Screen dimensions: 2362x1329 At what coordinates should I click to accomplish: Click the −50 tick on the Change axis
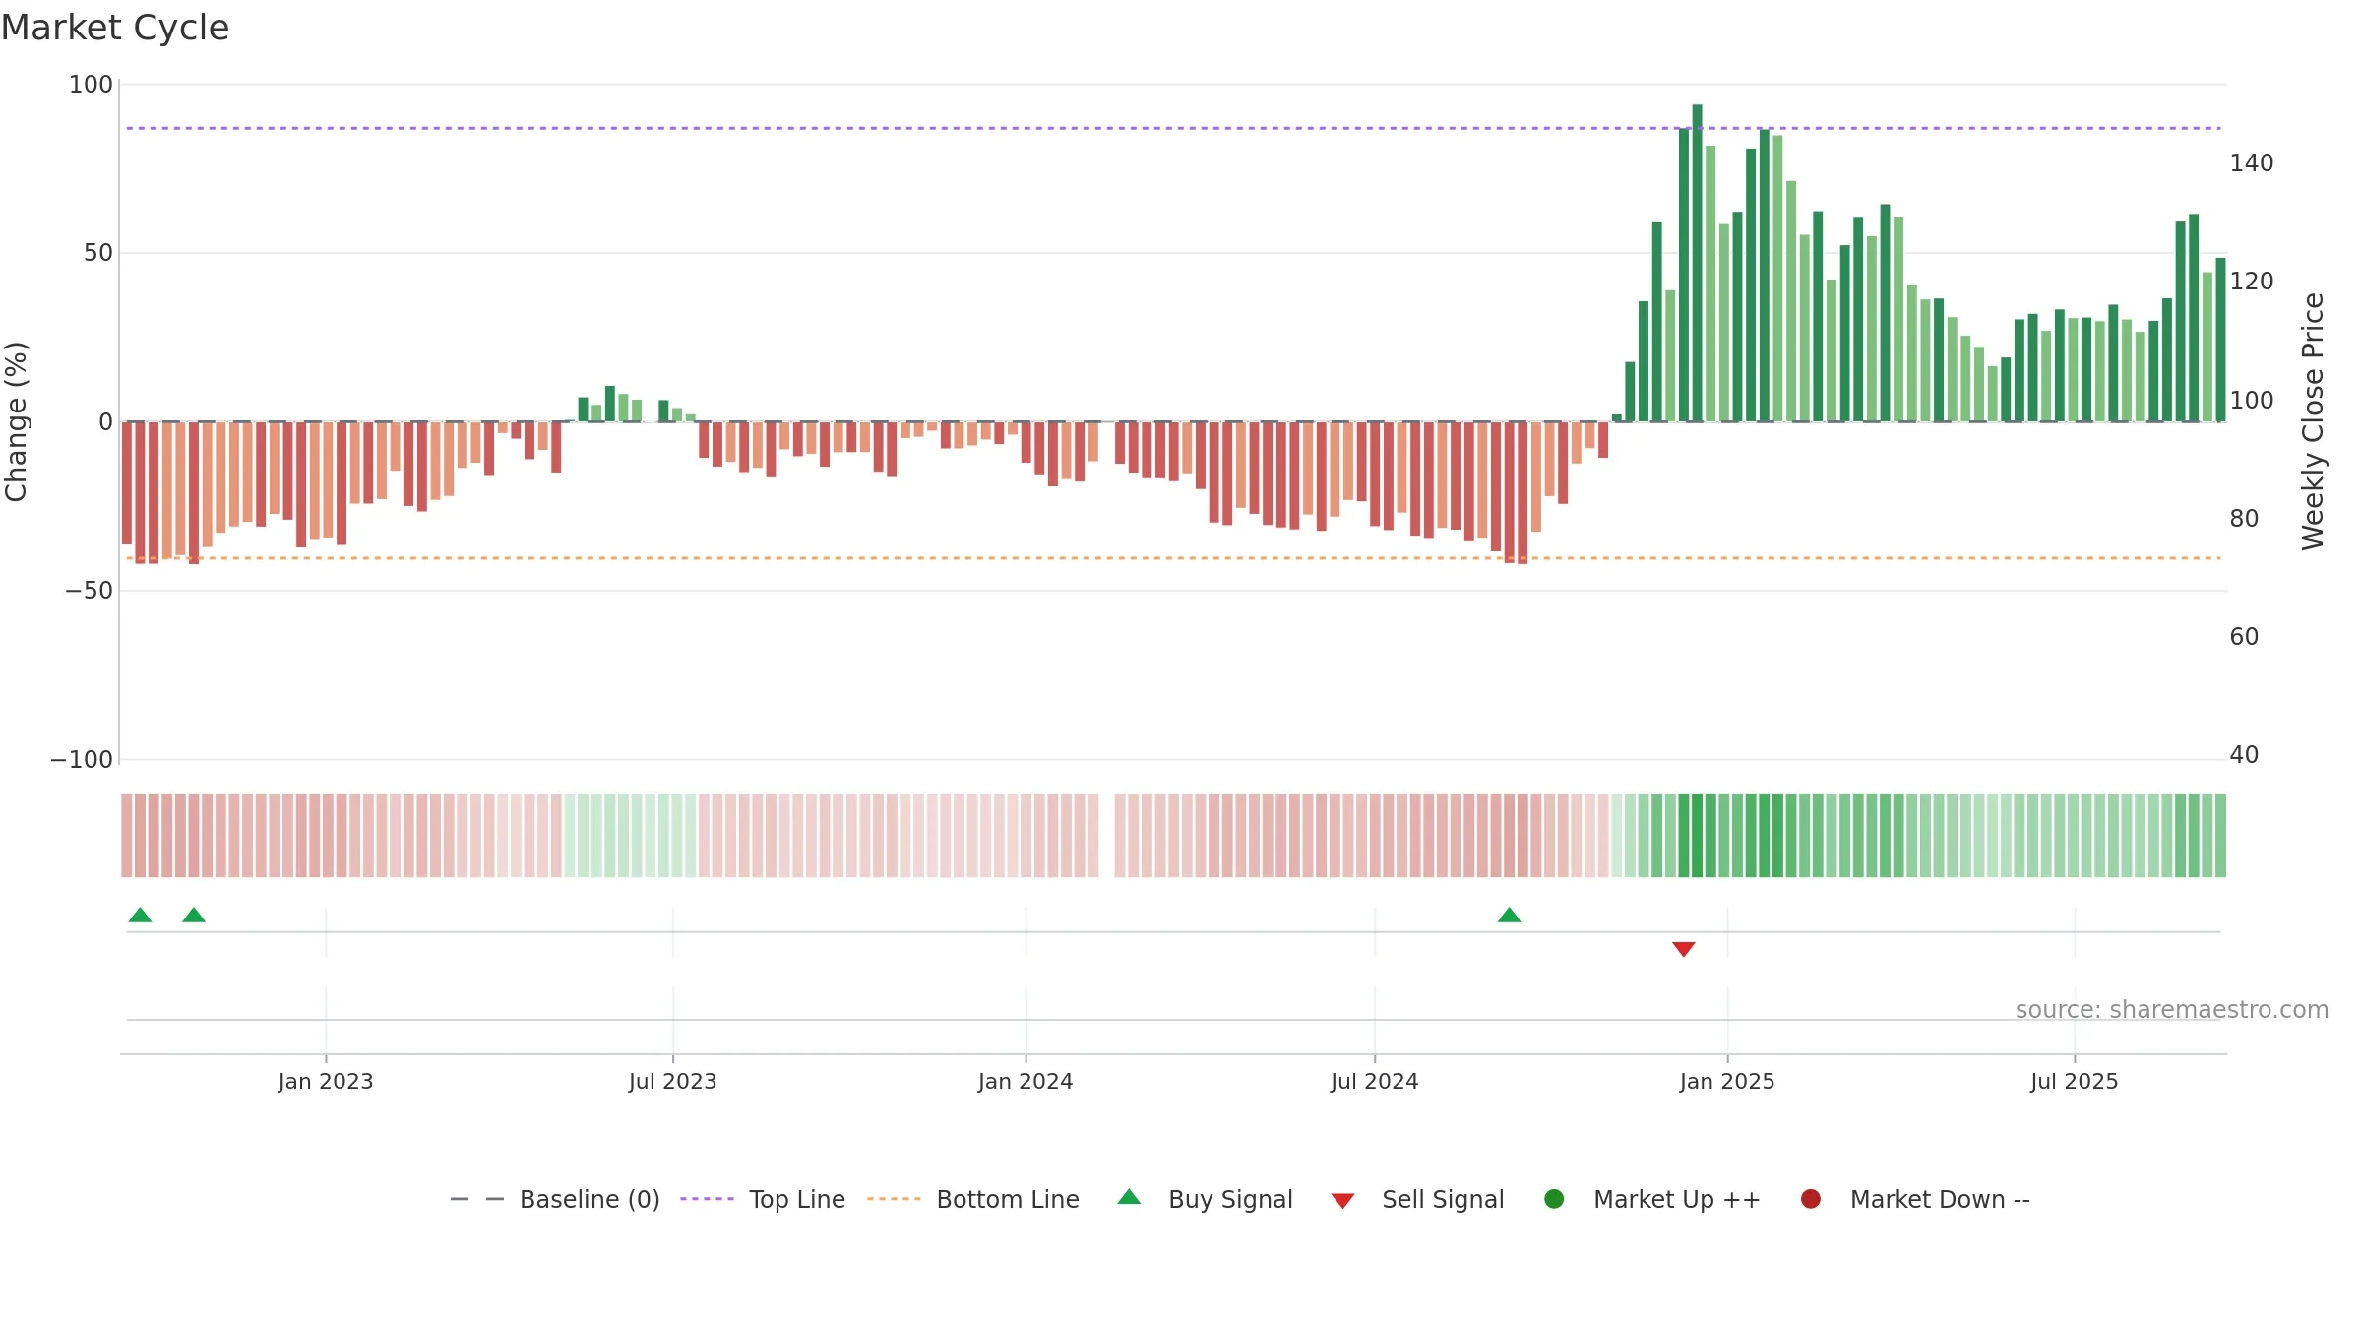[89, 591]
